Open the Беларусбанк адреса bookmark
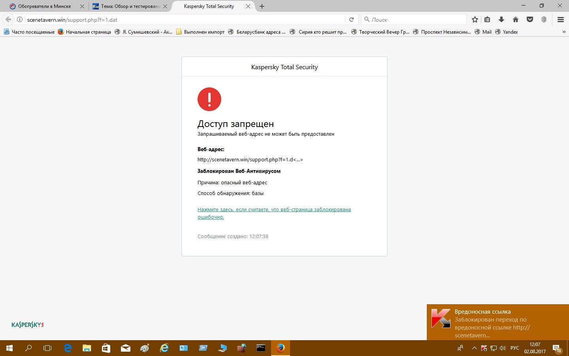Screen dimensions: 569x356 coord(257,32)
